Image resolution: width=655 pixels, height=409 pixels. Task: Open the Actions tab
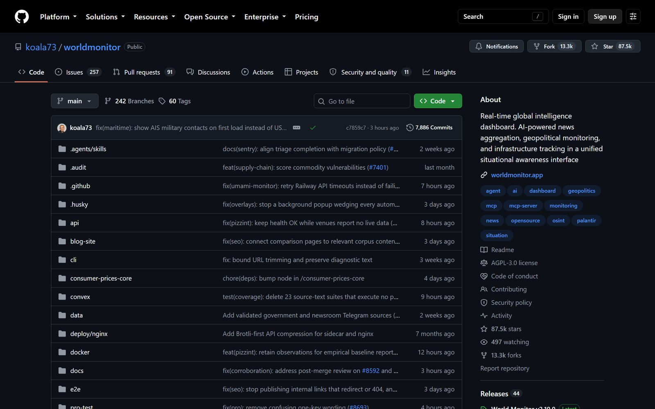tap(257, 72)
